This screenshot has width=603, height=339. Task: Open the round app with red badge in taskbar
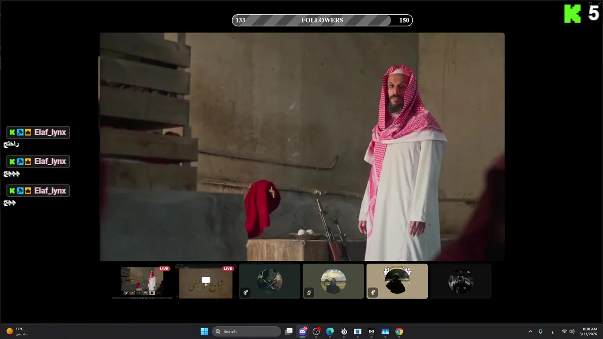(x=316, y=331)
